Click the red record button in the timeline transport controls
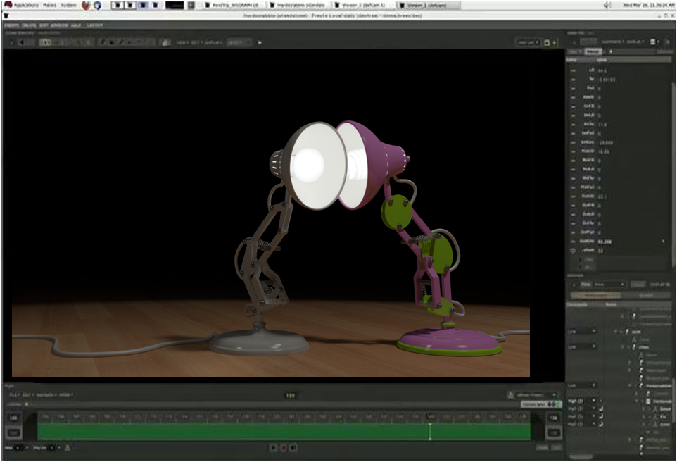This screenshot has height=462, width=677. [x=284, y=448]
